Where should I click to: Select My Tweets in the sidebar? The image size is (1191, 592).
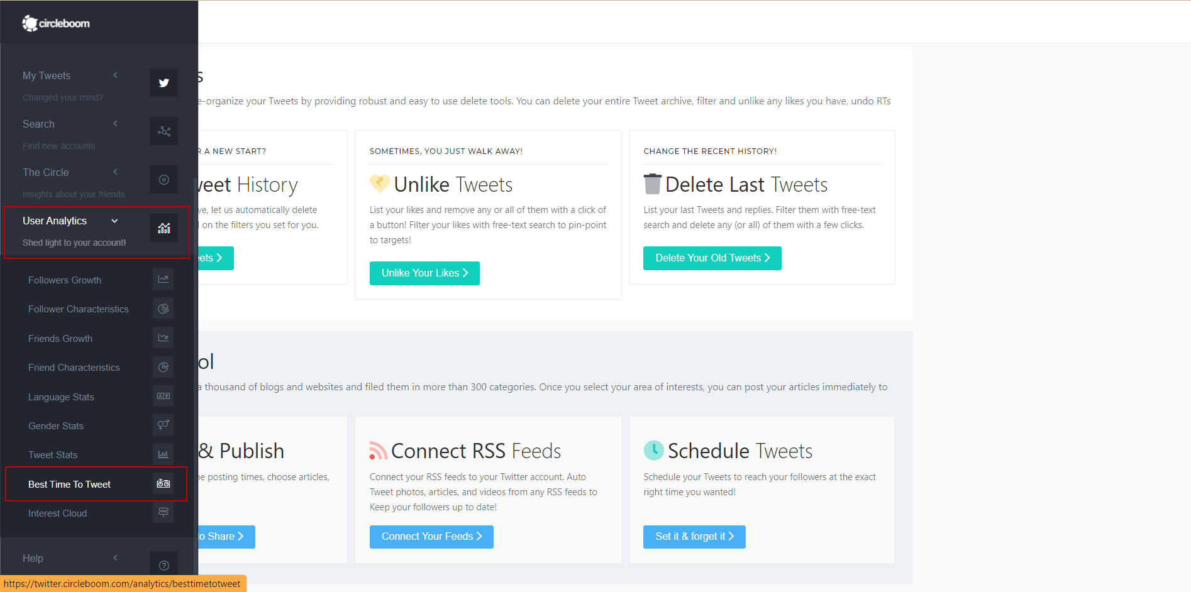tap(46, 75)
